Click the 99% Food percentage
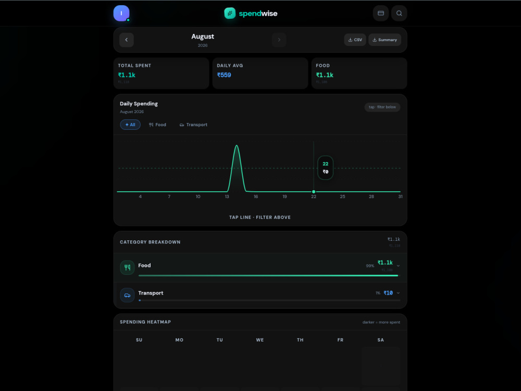 point(370,266)
